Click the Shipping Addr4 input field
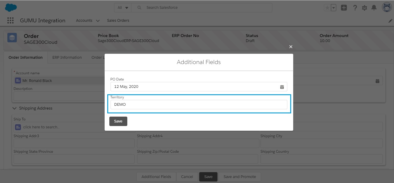 [198, 143]
